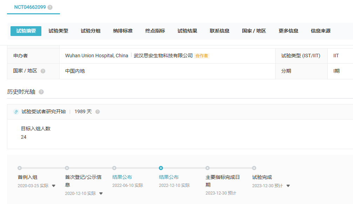Click help icon after 1989 天
This screenshot has height=204, width=353.
(97, 112)
